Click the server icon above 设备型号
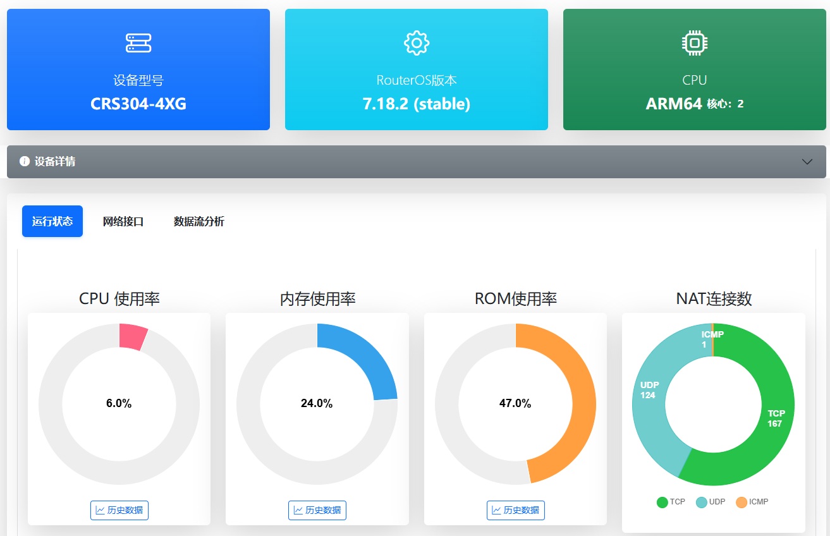The height and width of the screenshot is (536, 830). coord(138,43)
